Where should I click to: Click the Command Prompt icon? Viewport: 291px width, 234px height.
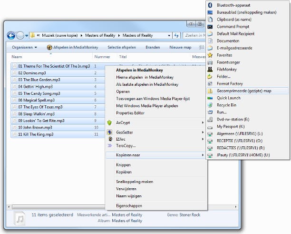pyautogui.click(x=210, y=27)
